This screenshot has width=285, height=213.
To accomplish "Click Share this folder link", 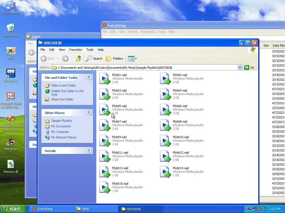I will pyautogui.click(x=62, y=99).
